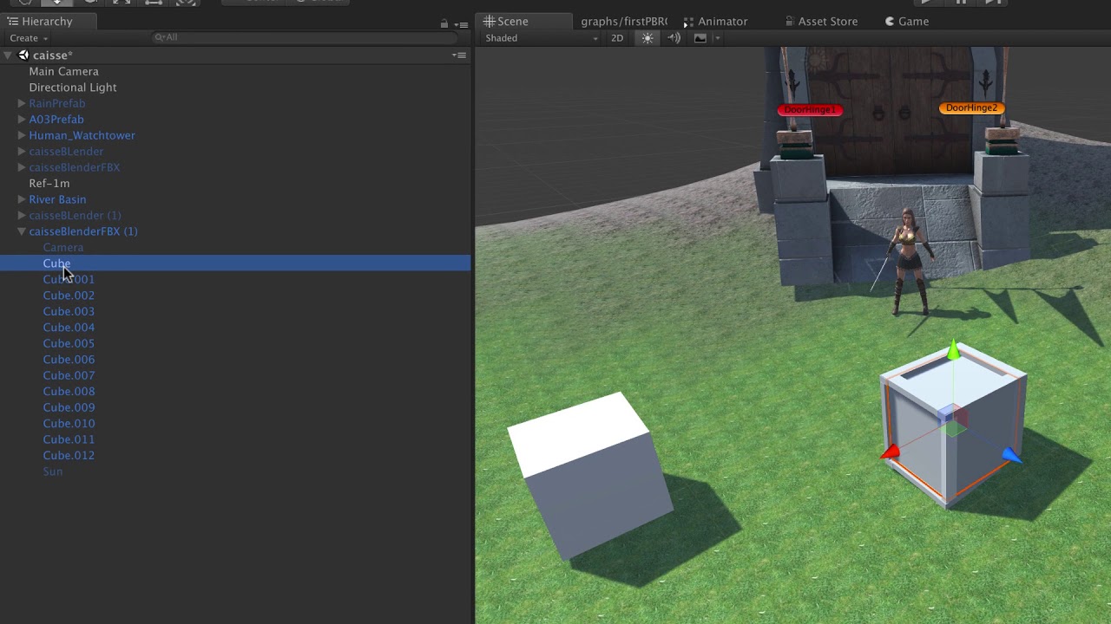Open the Shaded draw mode dropdown
This screenshot has height=624, width=1111.
point(542,38)
